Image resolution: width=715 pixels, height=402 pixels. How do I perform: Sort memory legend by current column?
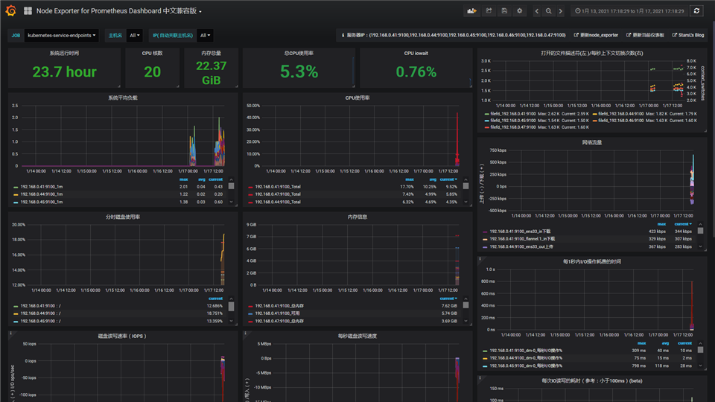coord(448,299)
